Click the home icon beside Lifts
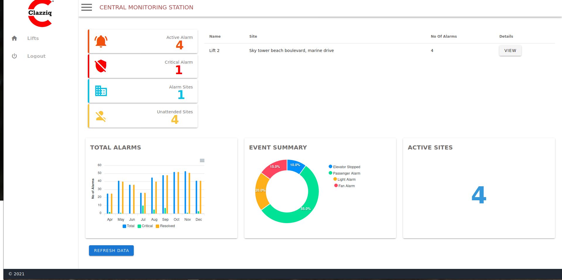 tap(14, 38)
